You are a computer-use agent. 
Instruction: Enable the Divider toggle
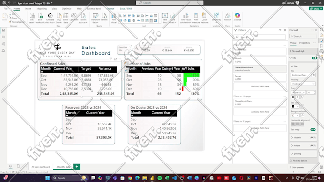[x=313, y=146]
